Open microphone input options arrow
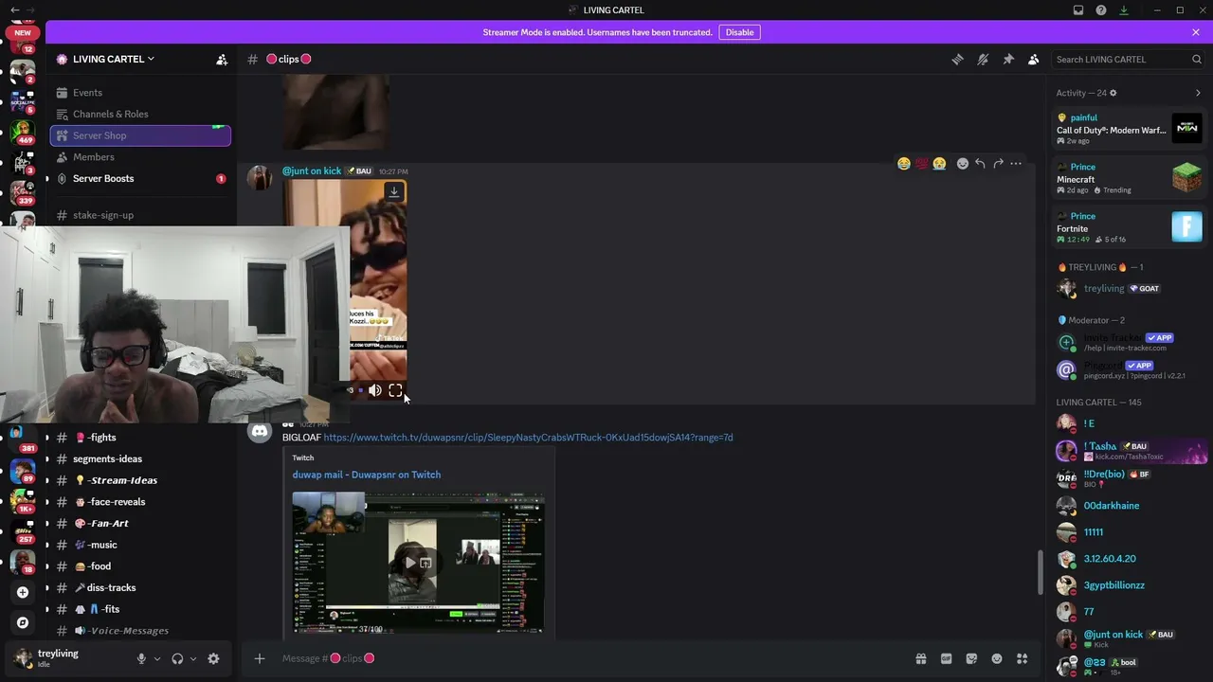Image resolution: width=1213 pixels, height=682 pixels. click(x=157, y=658)
